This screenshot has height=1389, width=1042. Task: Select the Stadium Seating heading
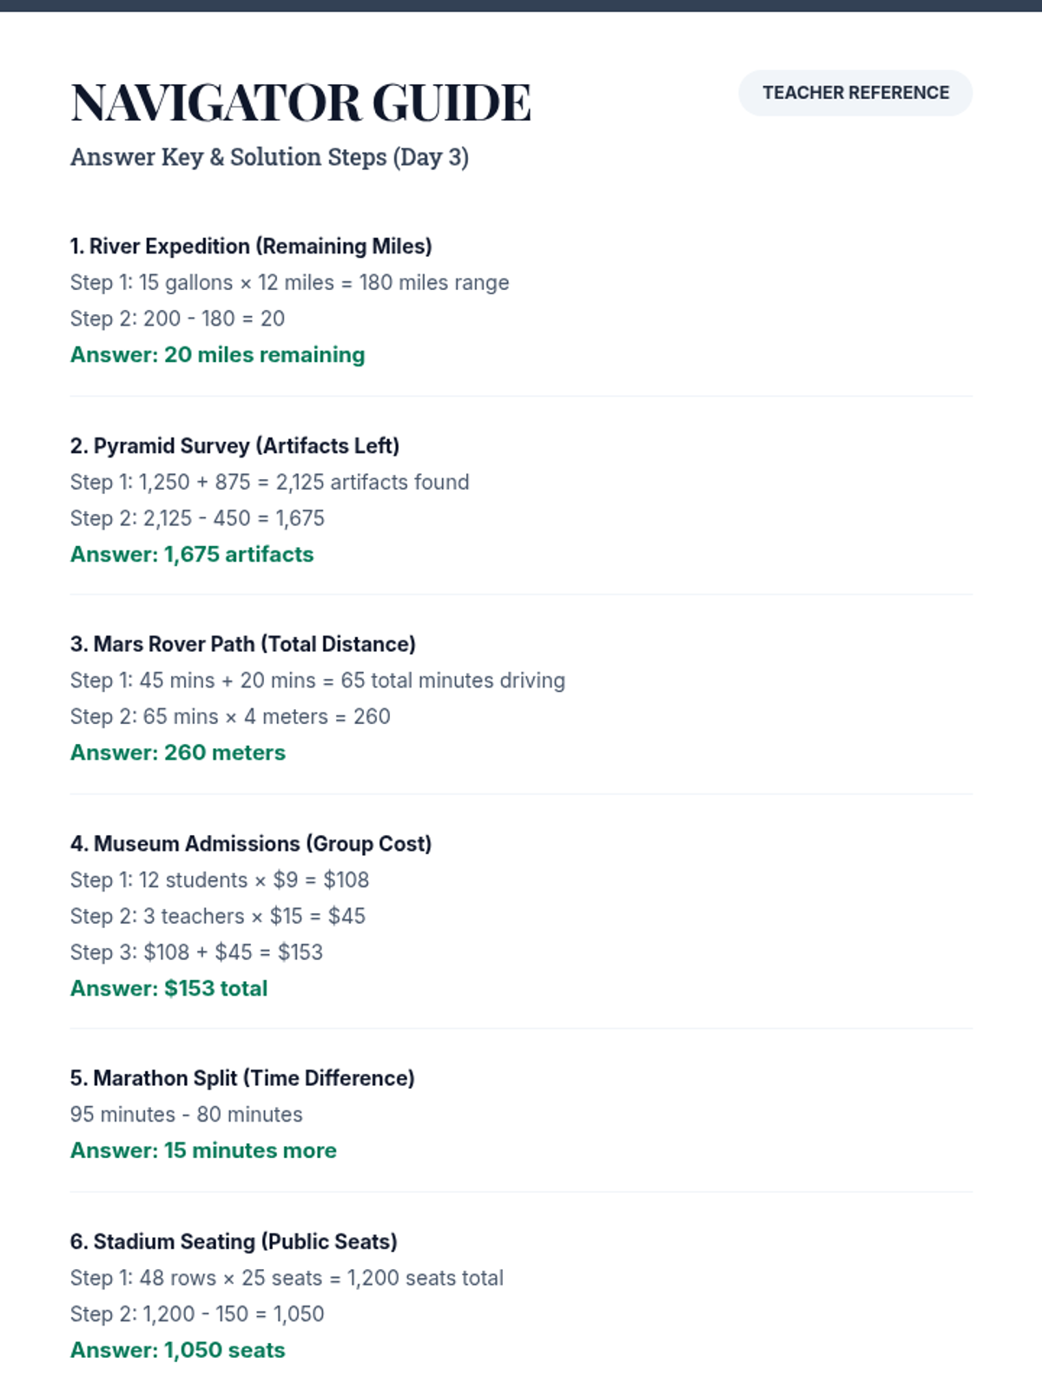point(234,1242)
